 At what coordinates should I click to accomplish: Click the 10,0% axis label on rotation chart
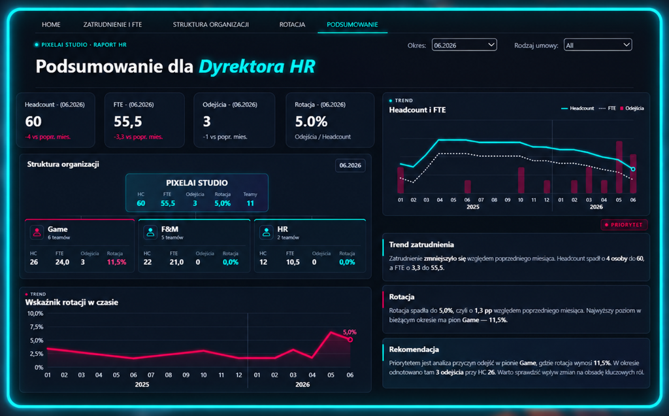(35, 313)
